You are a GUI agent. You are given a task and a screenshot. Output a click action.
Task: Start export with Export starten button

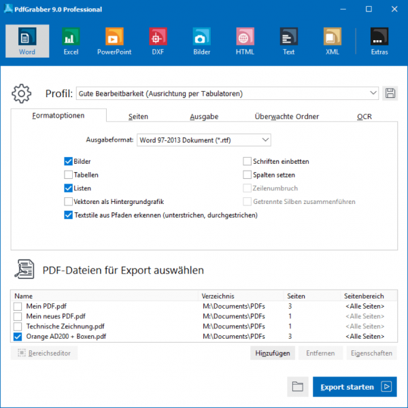355,387
